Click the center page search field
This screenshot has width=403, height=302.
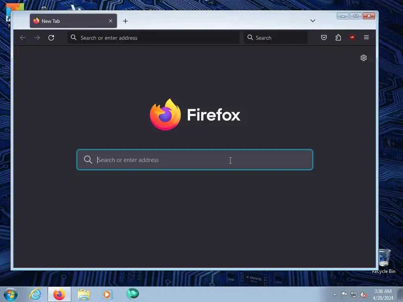195,160
